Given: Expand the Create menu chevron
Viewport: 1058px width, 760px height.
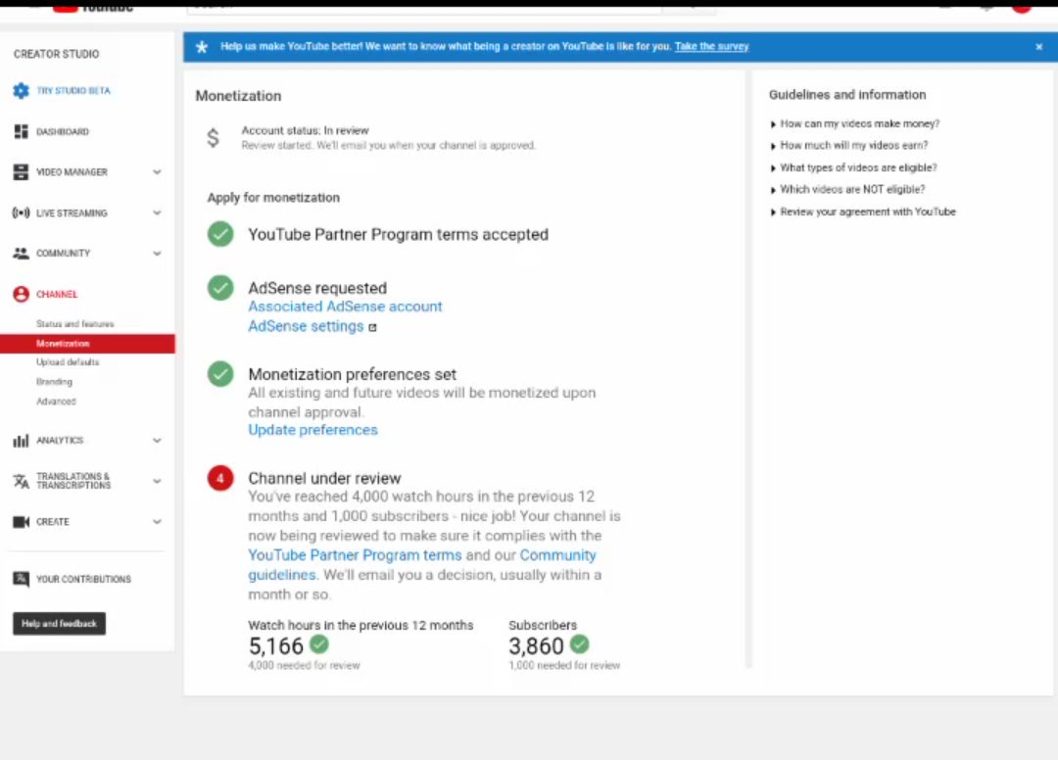Looking at the screenshot, I should tap(157, 522).
